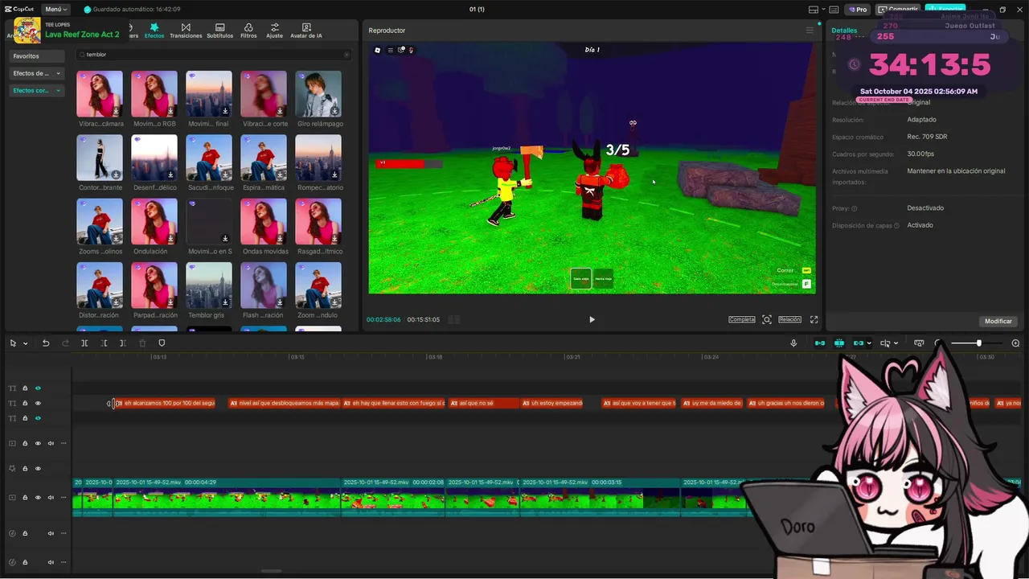Image resolution: width=1029 pixels, height=579 pixels.
Task: Download the Temblor gris effect
Action: tap(225, 302)
